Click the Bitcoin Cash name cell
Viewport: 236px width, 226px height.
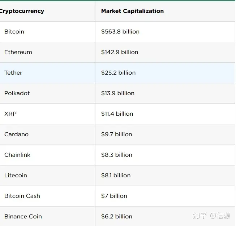coord(22,196)
